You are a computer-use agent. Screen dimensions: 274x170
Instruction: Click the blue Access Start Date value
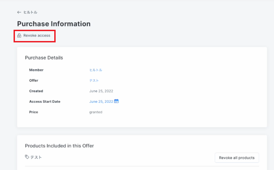click(x=101, y=101)
